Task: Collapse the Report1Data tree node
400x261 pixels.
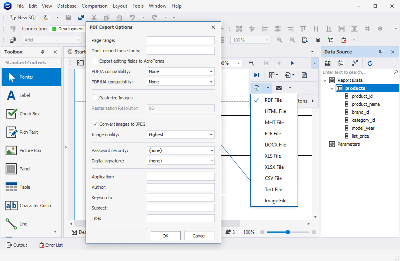Action: [x=325, y=81]
